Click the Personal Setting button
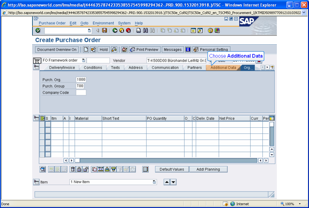The width and height of the screenshot is (309, 208). 211,49
